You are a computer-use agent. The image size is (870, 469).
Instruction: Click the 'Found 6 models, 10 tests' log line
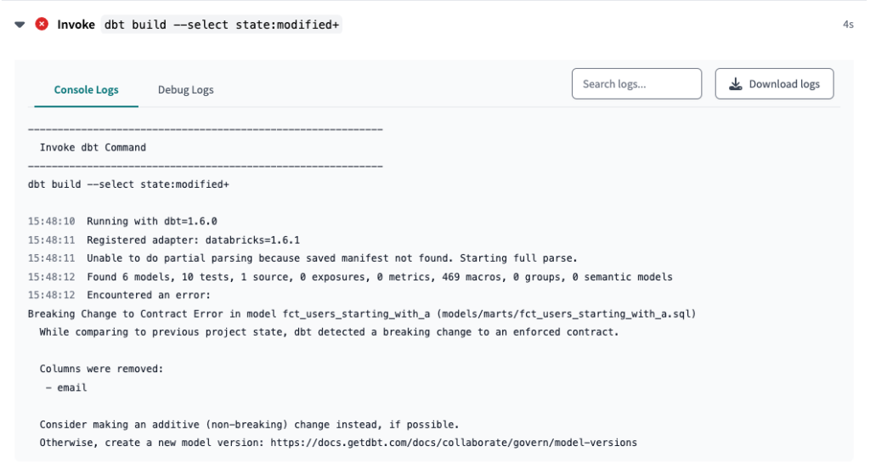tap(380, 276)
